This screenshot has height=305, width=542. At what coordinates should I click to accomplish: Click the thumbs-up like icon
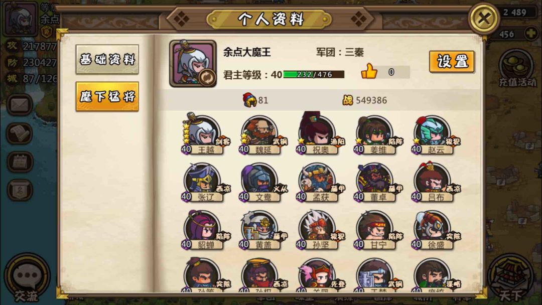tap(369, 71)
